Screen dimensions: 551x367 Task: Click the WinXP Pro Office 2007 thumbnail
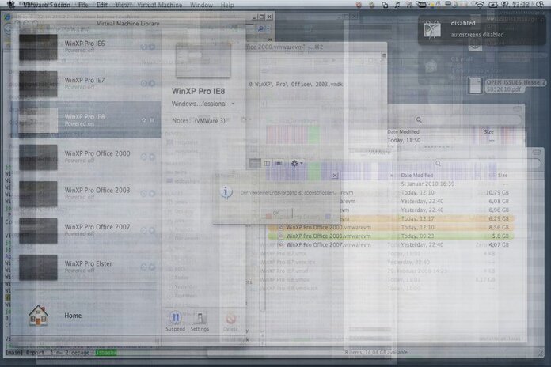(38, 231)
